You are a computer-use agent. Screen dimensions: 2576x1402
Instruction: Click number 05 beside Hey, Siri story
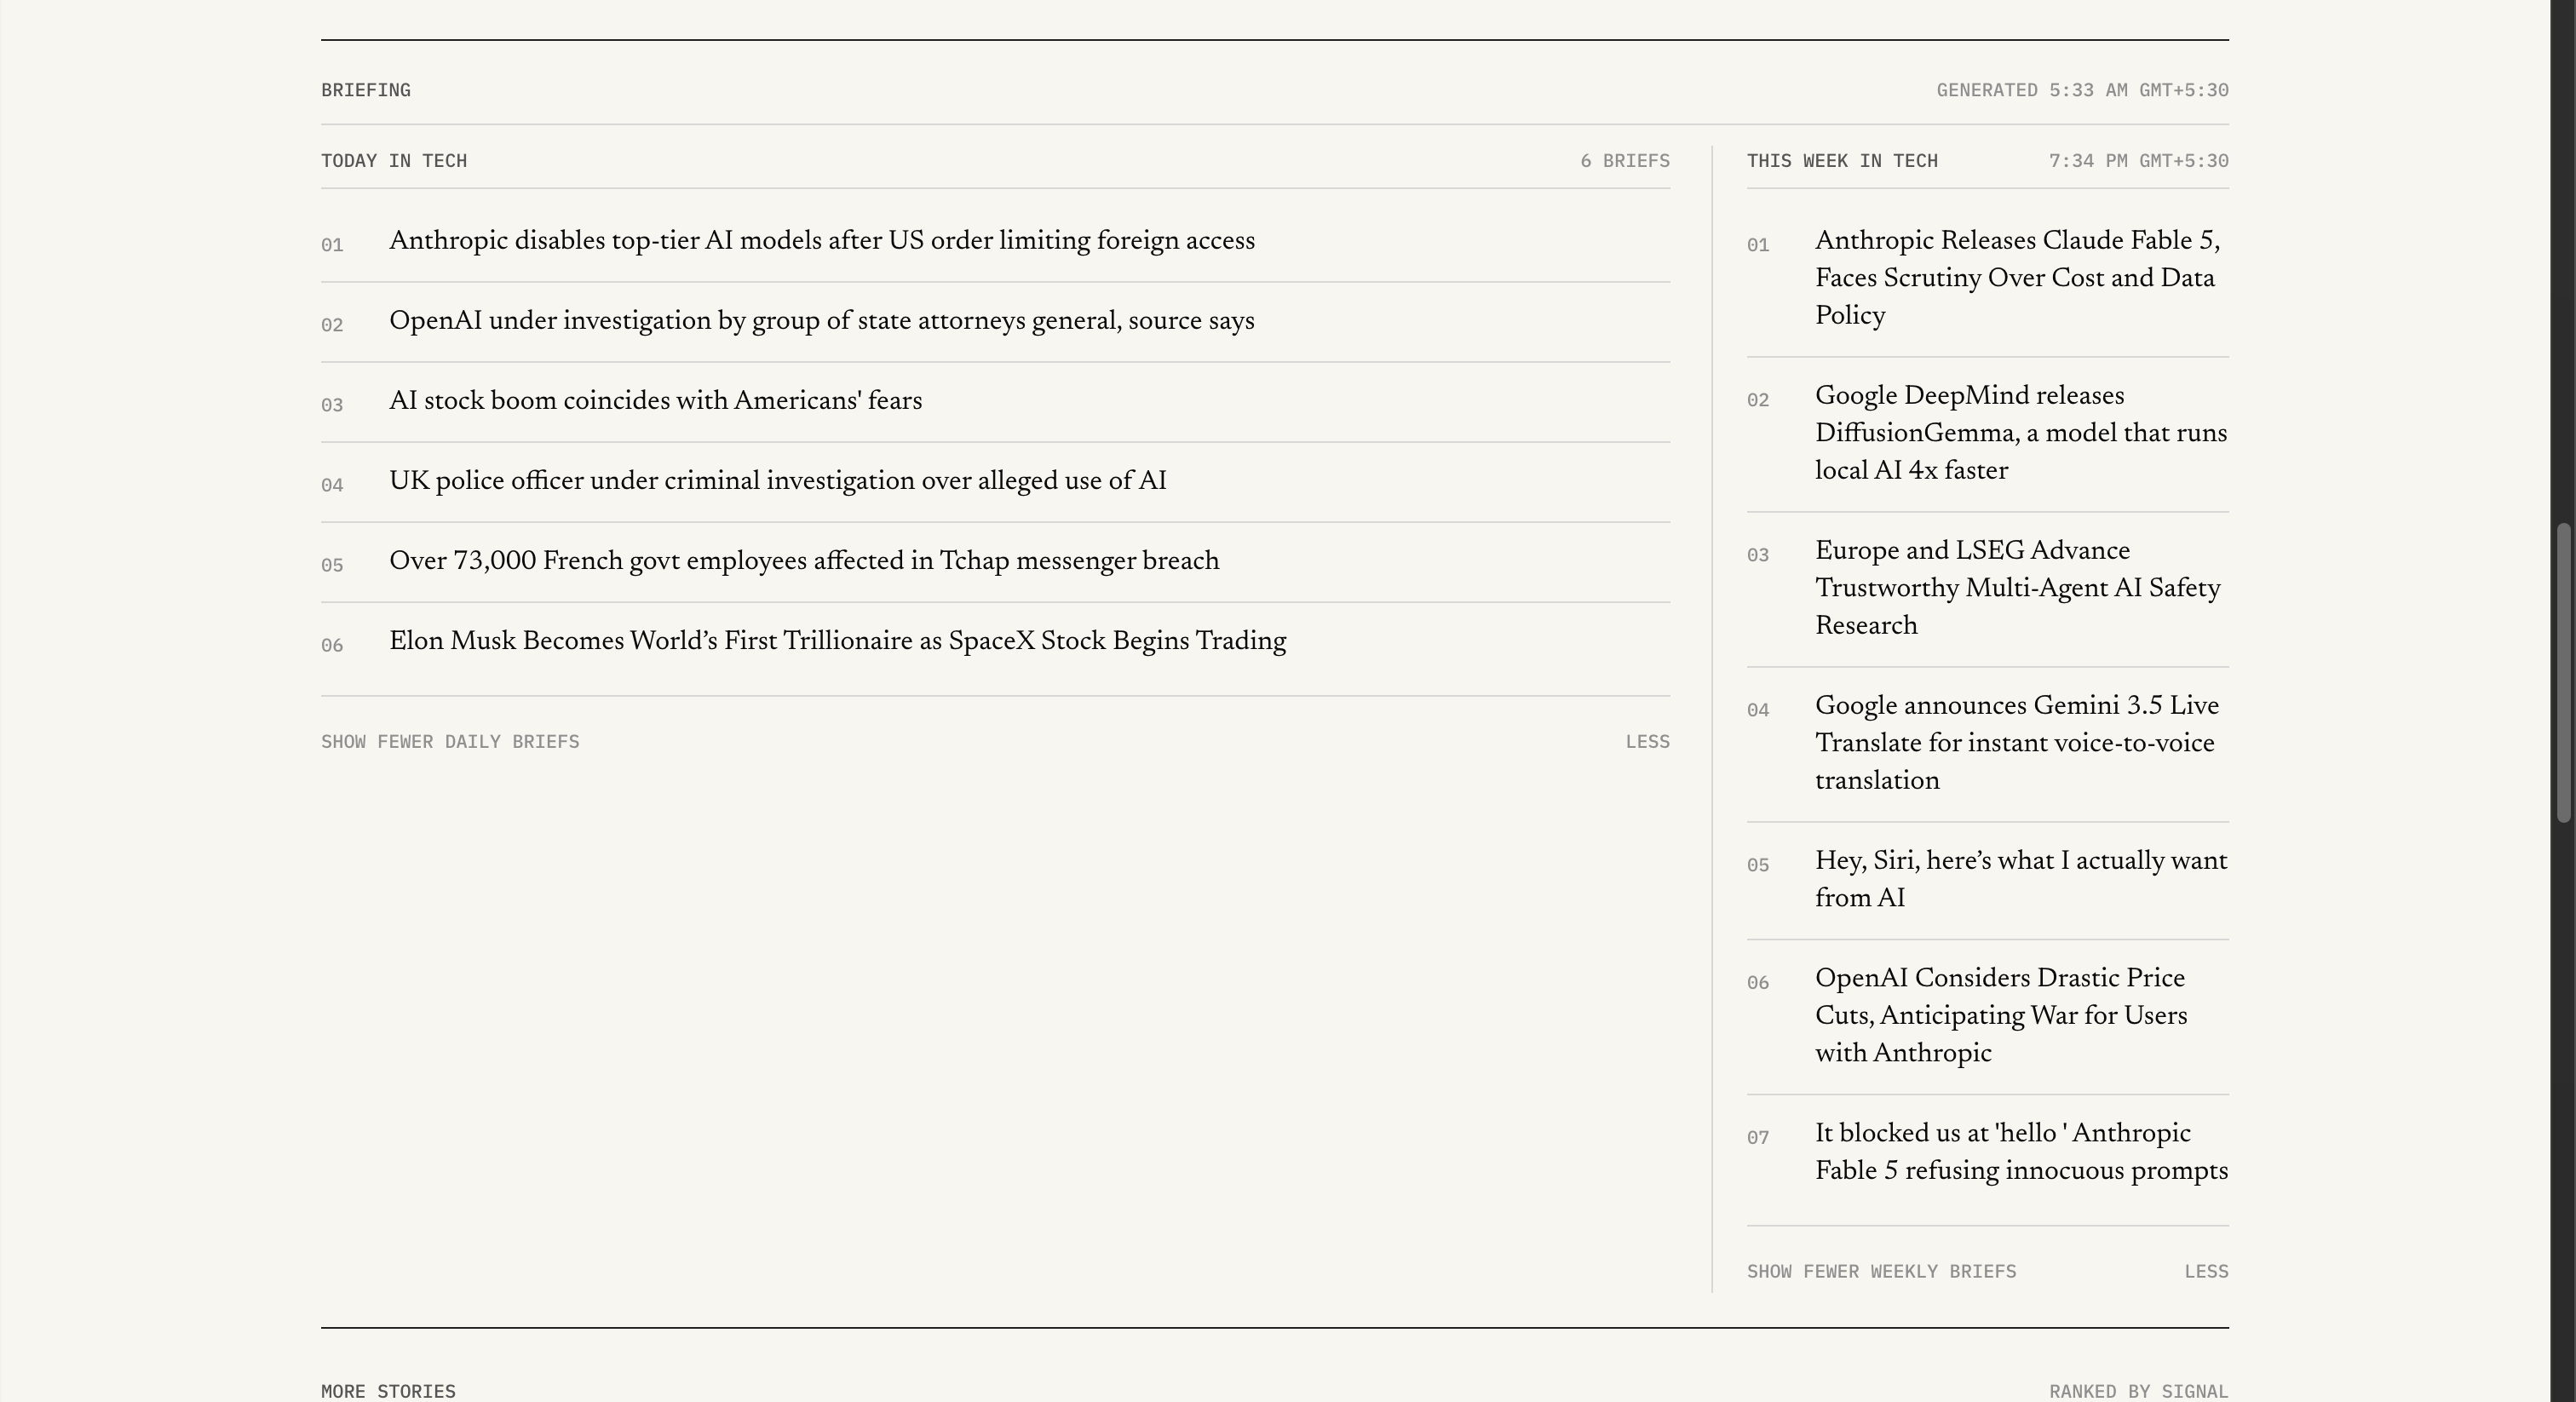[1758, 865]
